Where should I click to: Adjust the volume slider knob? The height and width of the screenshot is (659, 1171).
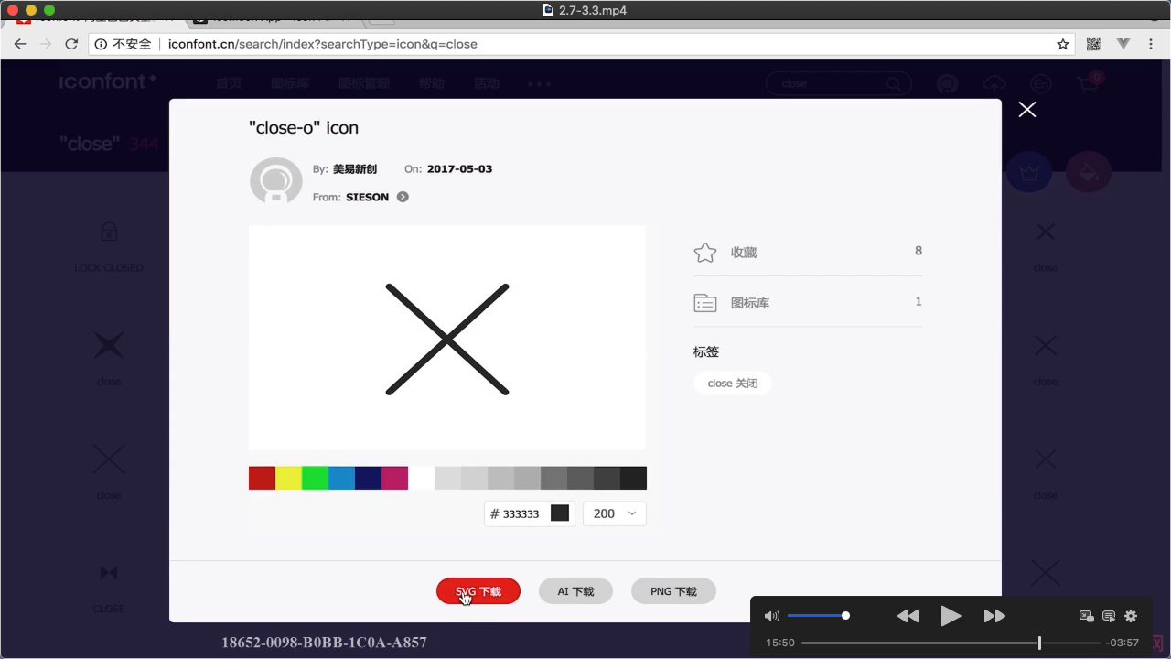(x=845, y=616)
